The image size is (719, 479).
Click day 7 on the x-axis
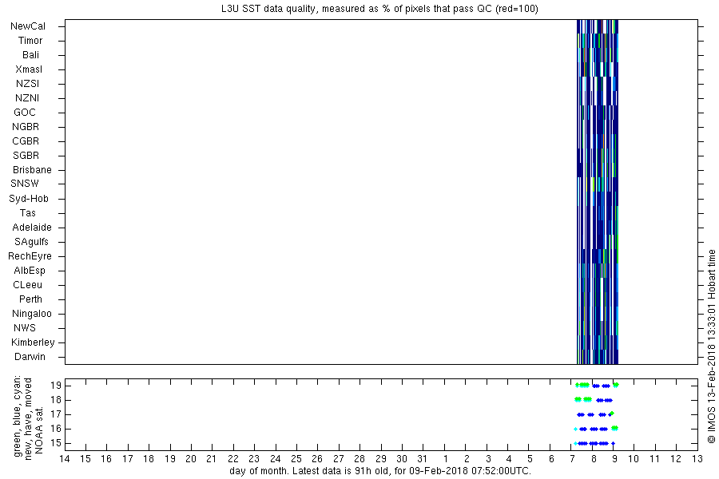point(572,459)
